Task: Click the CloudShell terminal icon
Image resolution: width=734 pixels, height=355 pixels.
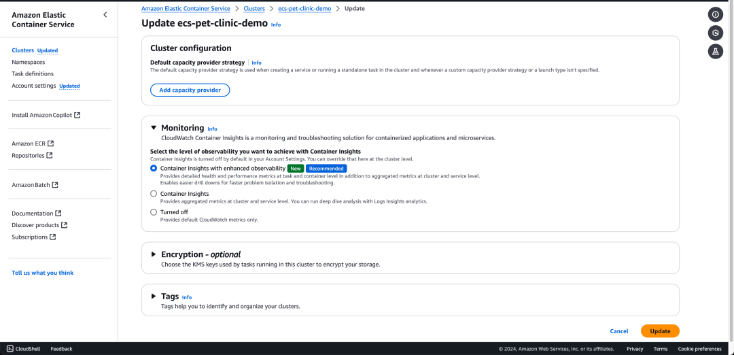Action: pos(10,349)
